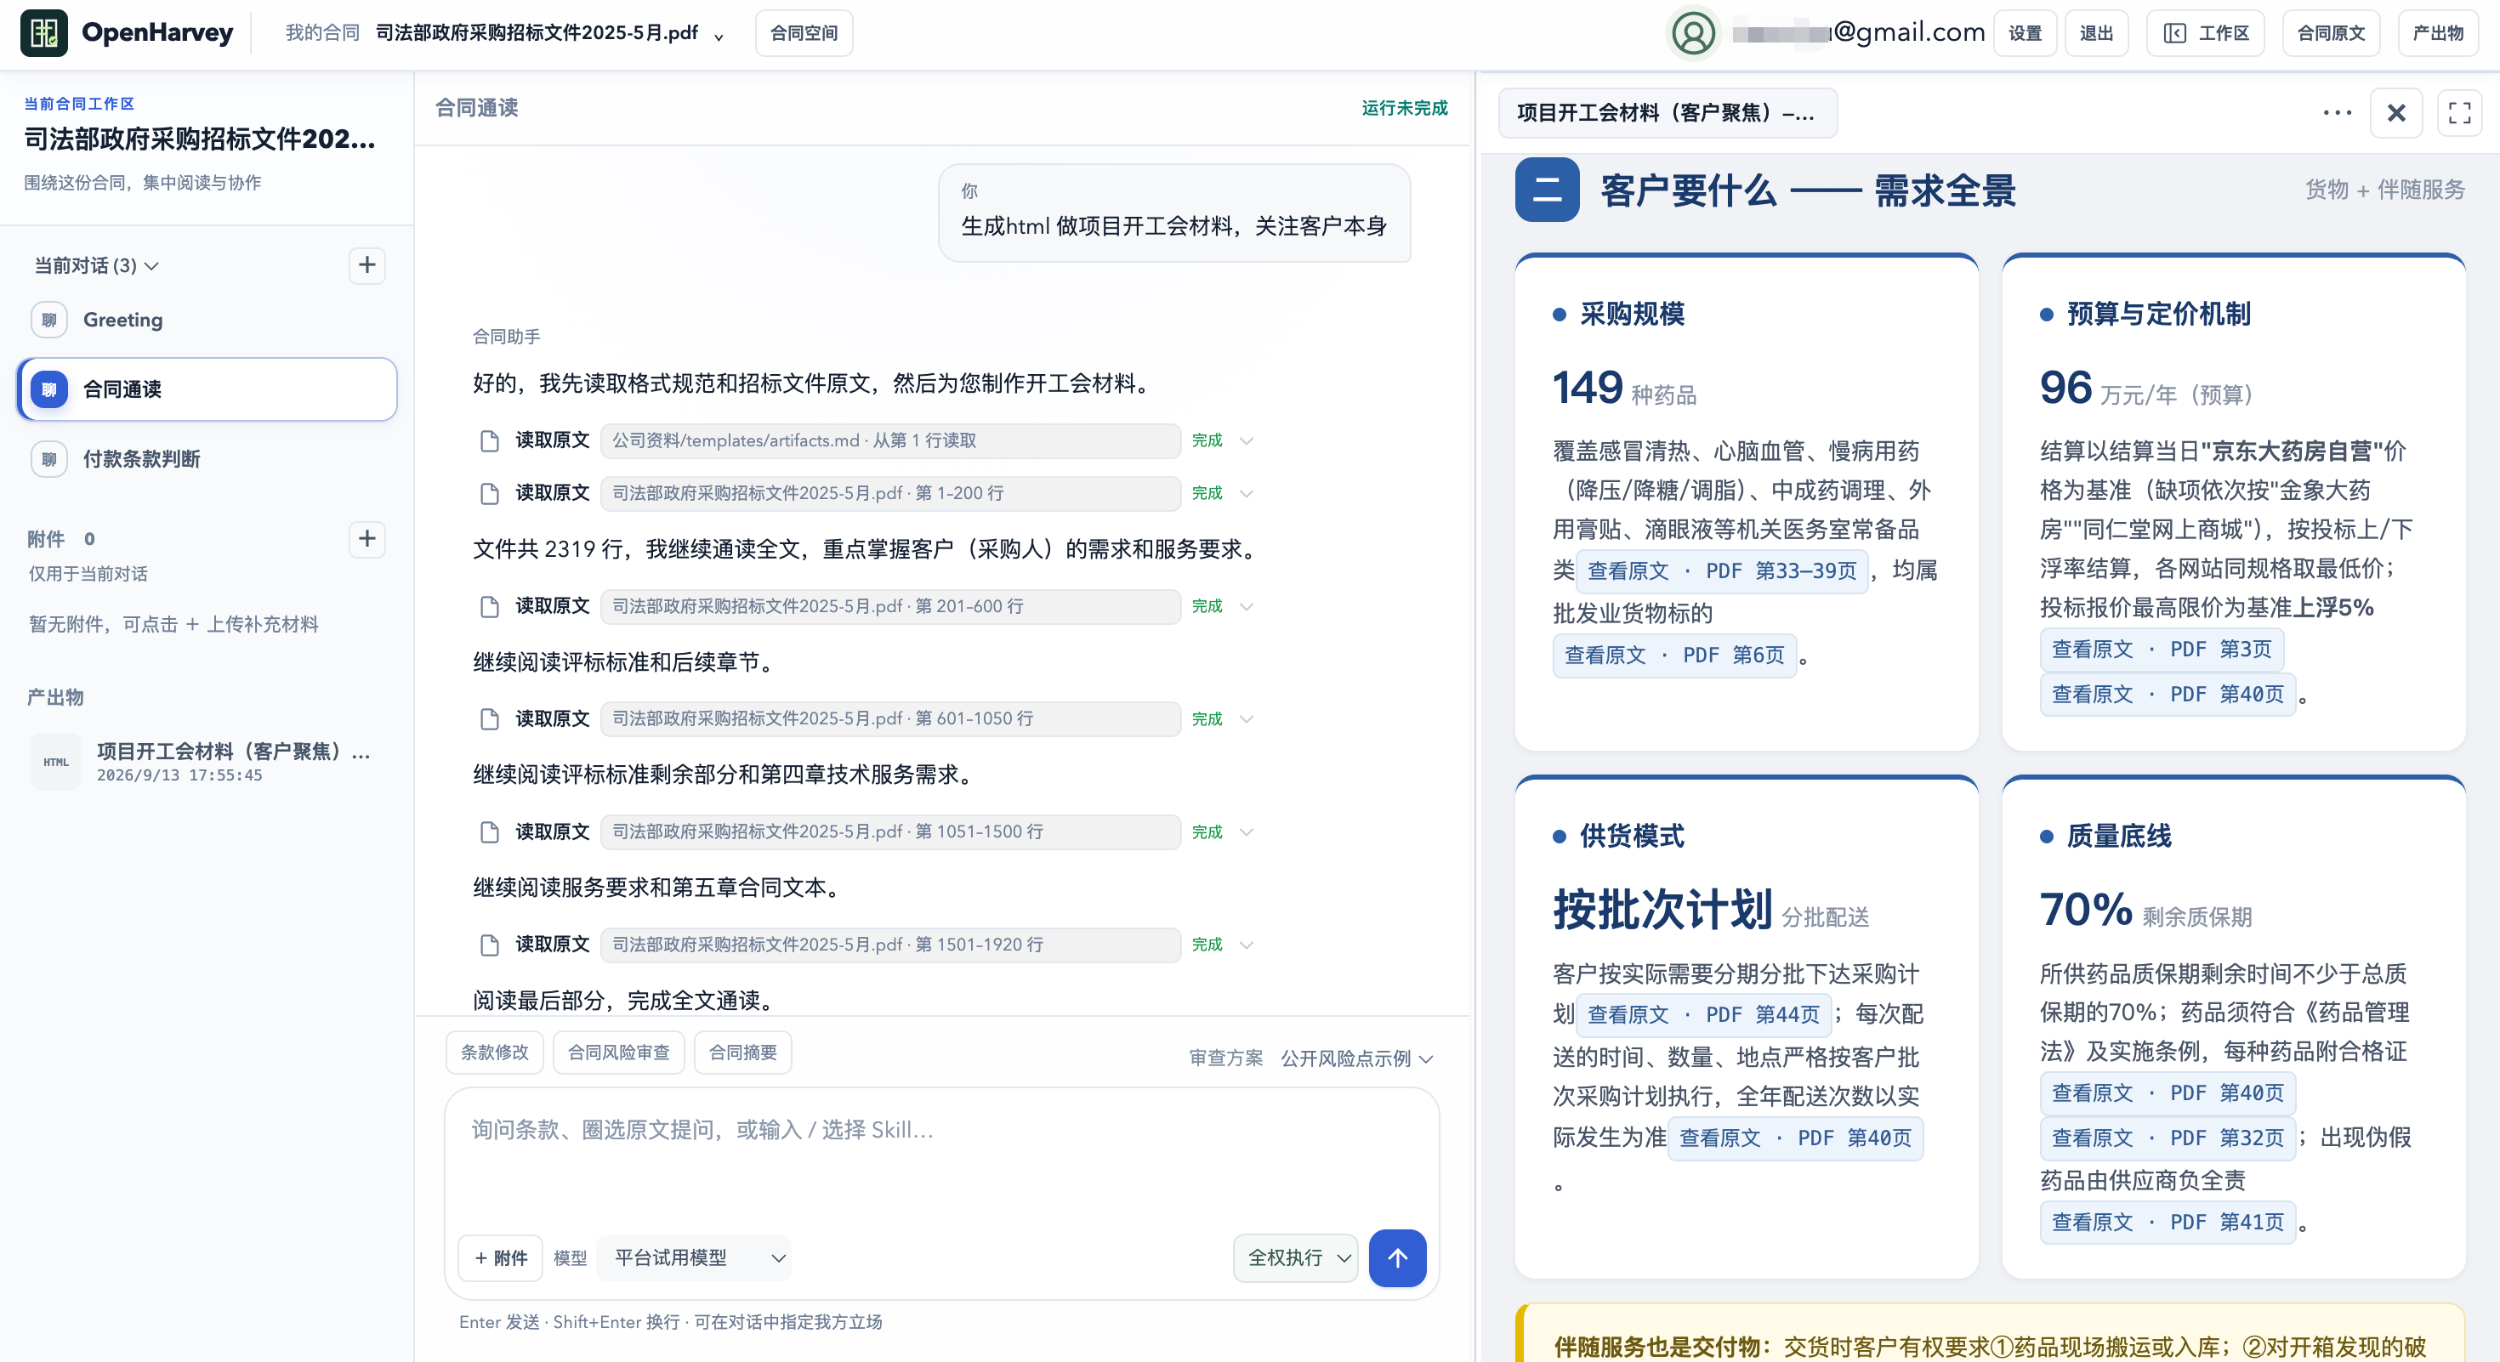Close the artifact preview panel
The height and width of the screenshot is (1362, 2500).
click(x=2396, y=112)
